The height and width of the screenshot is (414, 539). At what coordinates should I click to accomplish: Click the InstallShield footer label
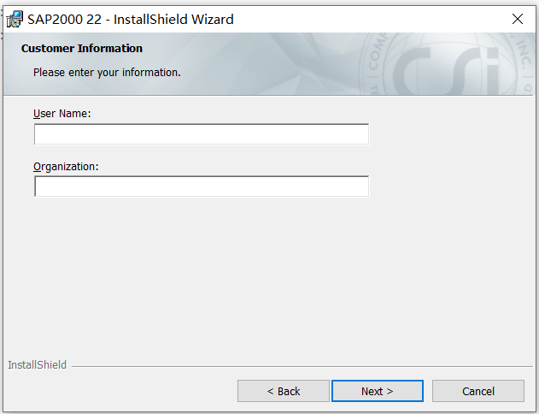pos(37,364)
